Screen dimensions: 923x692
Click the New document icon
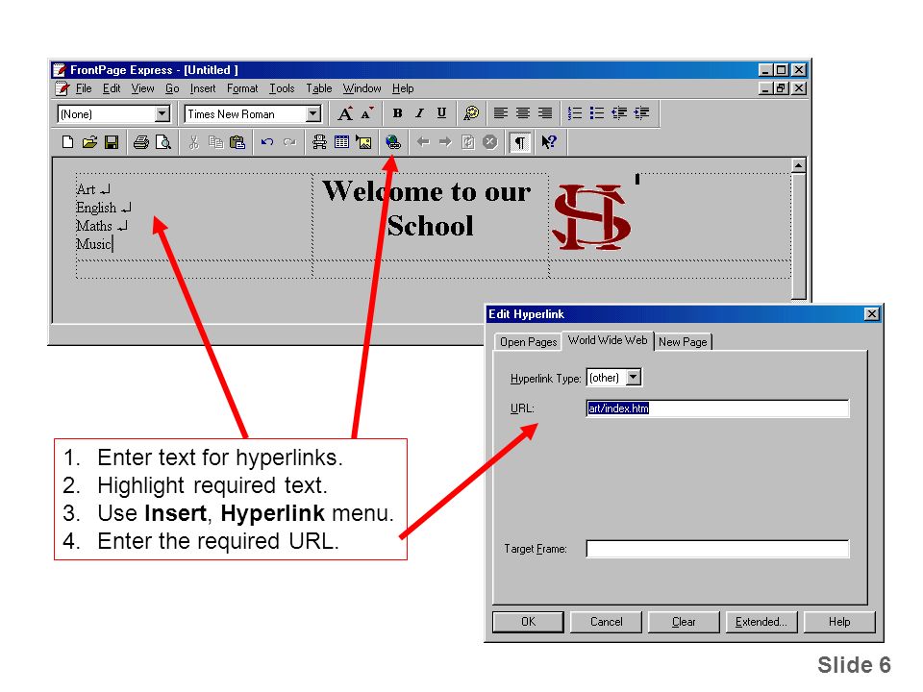point(67,142)
